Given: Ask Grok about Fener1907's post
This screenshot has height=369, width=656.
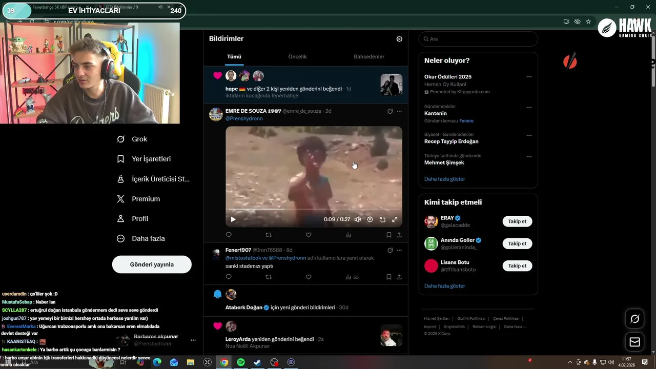Looking at the screenshot, I should (x=390, y=250).
